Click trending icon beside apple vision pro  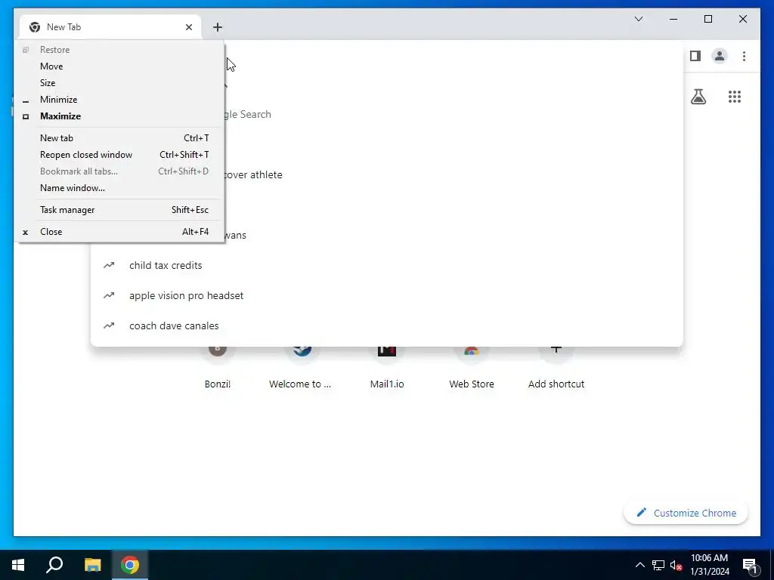pos(109,295)
